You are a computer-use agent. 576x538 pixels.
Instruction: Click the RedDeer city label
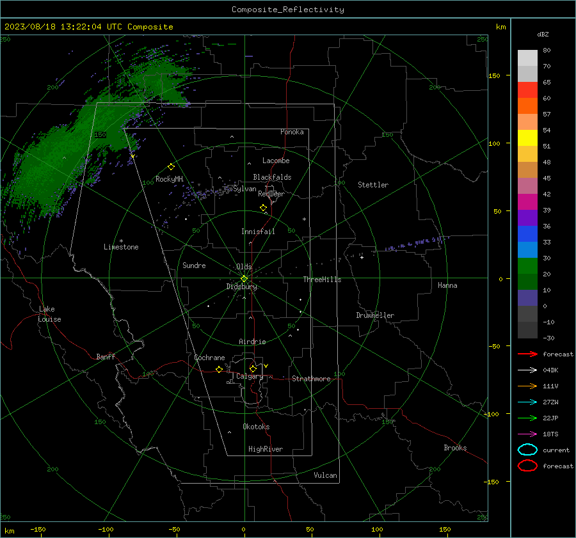tap(271, 194)
